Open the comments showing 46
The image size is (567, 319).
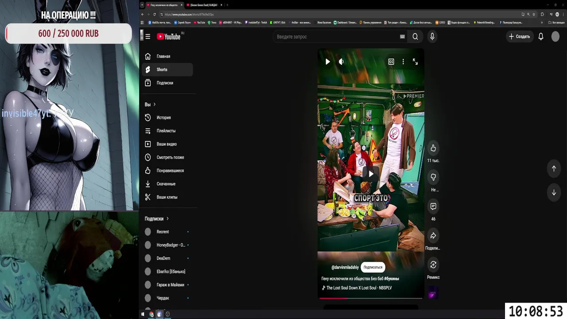433,206
